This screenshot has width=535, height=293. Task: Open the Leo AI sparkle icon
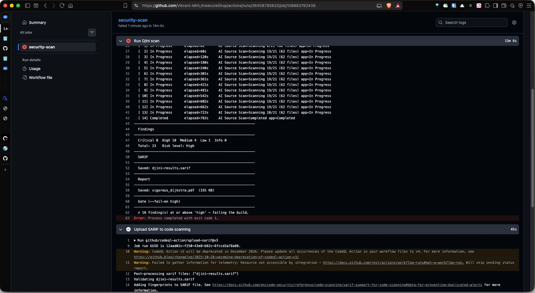click(512, 6)
